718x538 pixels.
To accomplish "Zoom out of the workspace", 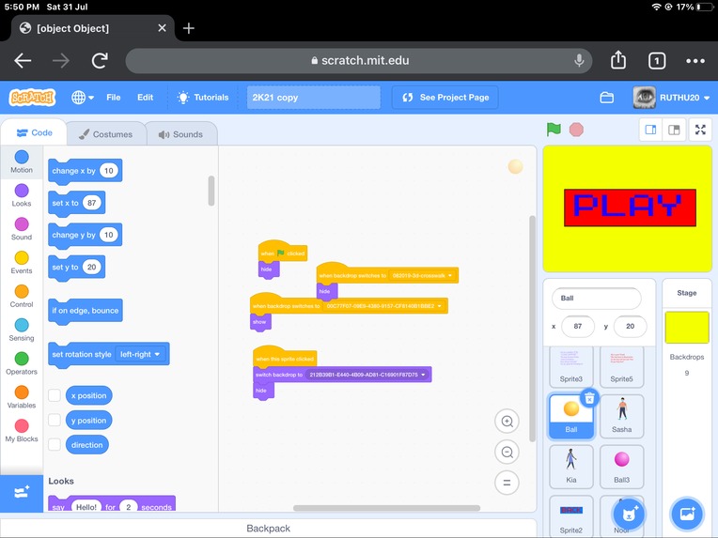I will click(x=507, y=452).
